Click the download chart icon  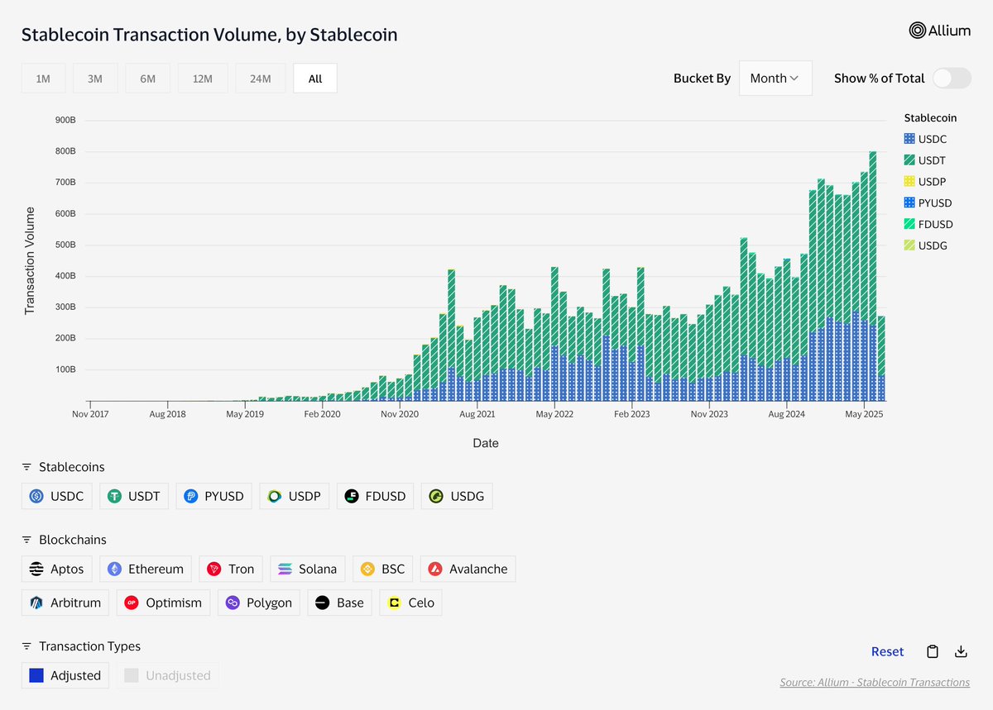[961, 651]
